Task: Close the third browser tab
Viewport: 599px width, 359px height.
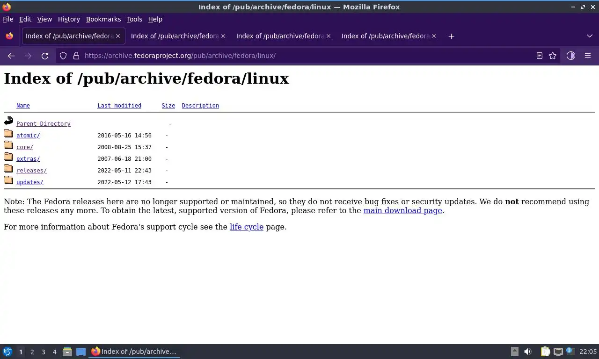Action: [329, 36]
